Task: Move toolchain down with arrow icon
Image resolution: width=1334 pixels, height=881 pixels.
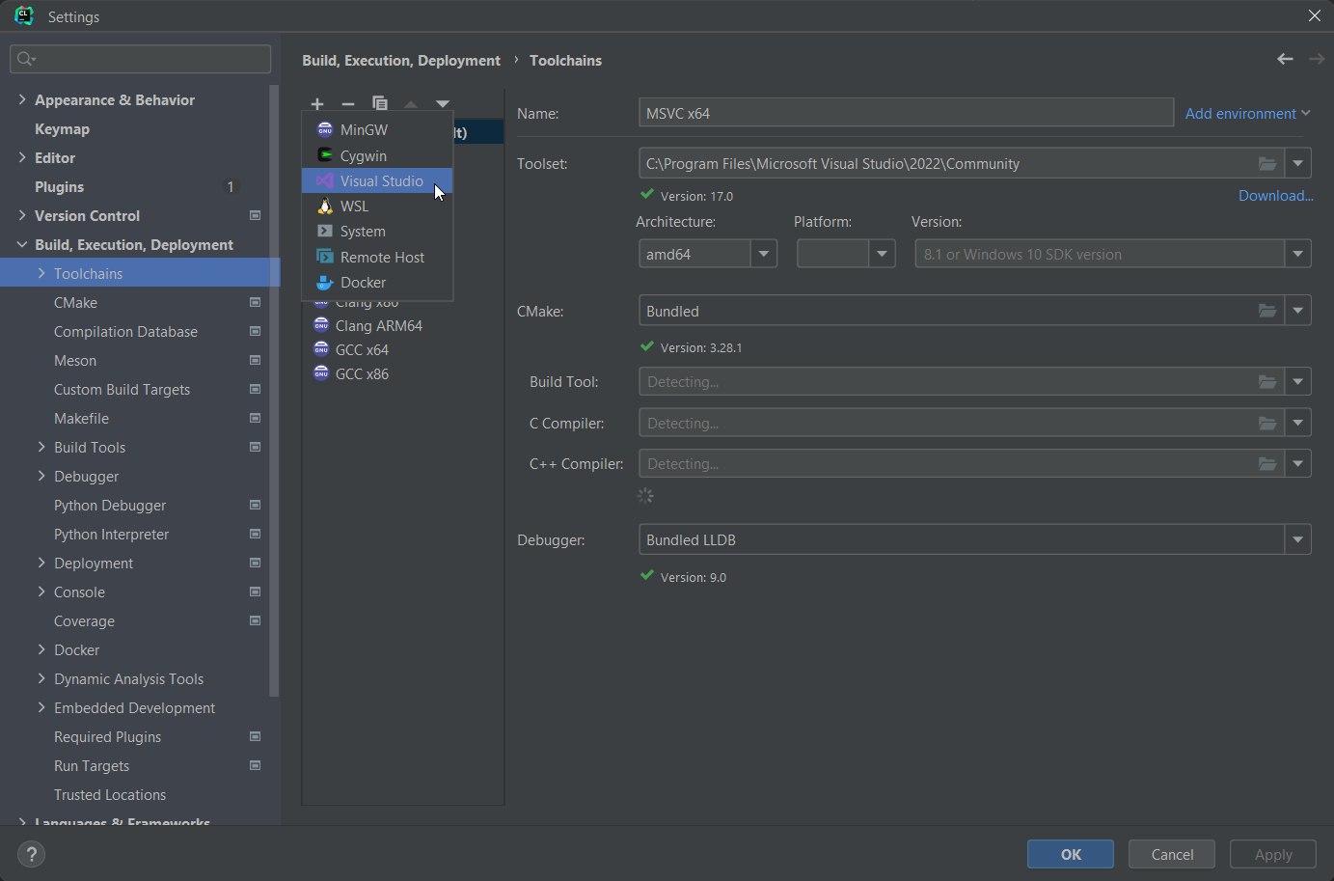Action: click(x=443, y=104)
